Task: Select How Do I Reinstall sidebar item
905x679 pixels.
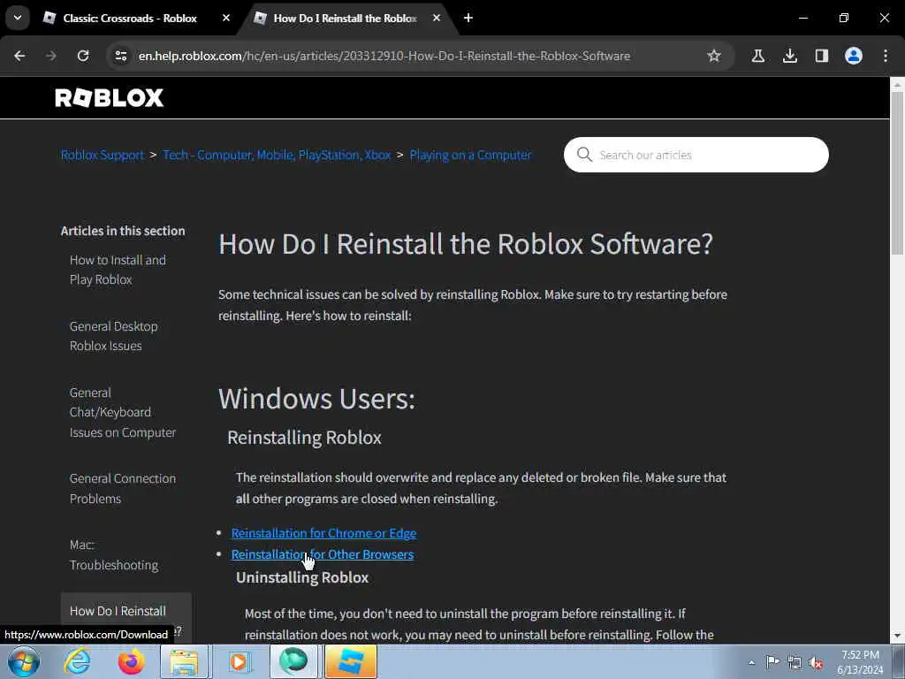Action: click(x=125, y=620)
